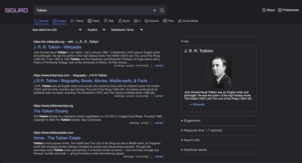Viewport: 302px width, 163px height.
Task: Open the cached version of the Tolkien Society result
Action: pos(159,123)
